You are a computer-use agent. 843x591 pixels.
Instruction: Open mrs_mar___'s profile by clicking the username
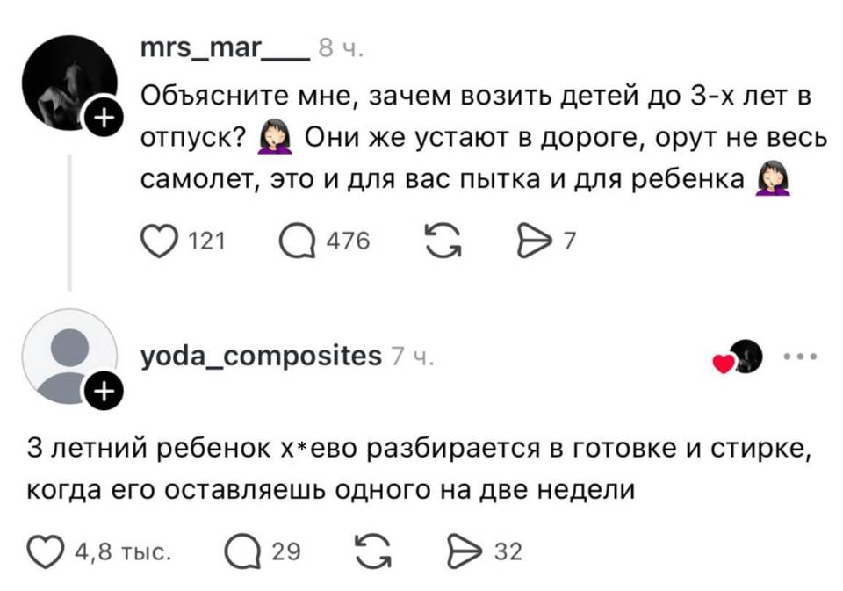click(221, 50)
